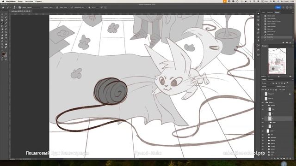The height and width of the screenshot is (166, 296).
Task: Create new snapshot in History panel
Action: tap(287, 42)
